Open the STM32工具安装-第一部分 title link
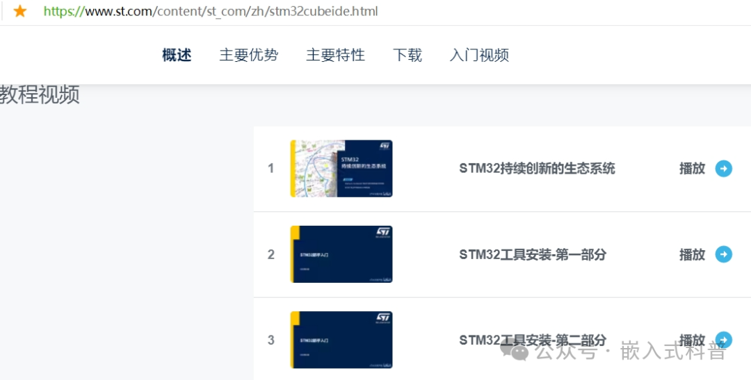 tap(533, 254)
